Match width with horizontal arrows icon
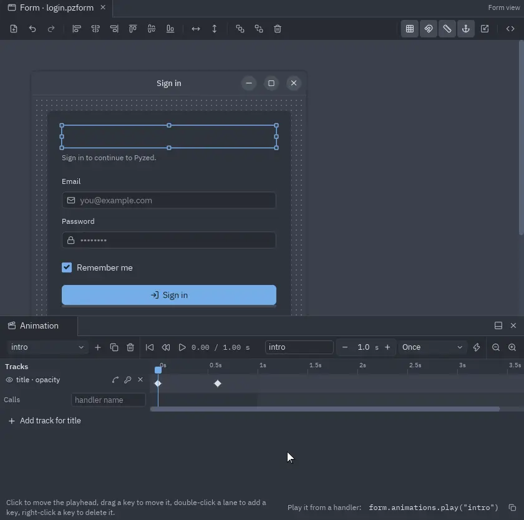Image resolution: width=524 pixels, height=520 pixels. pos(196,29)
